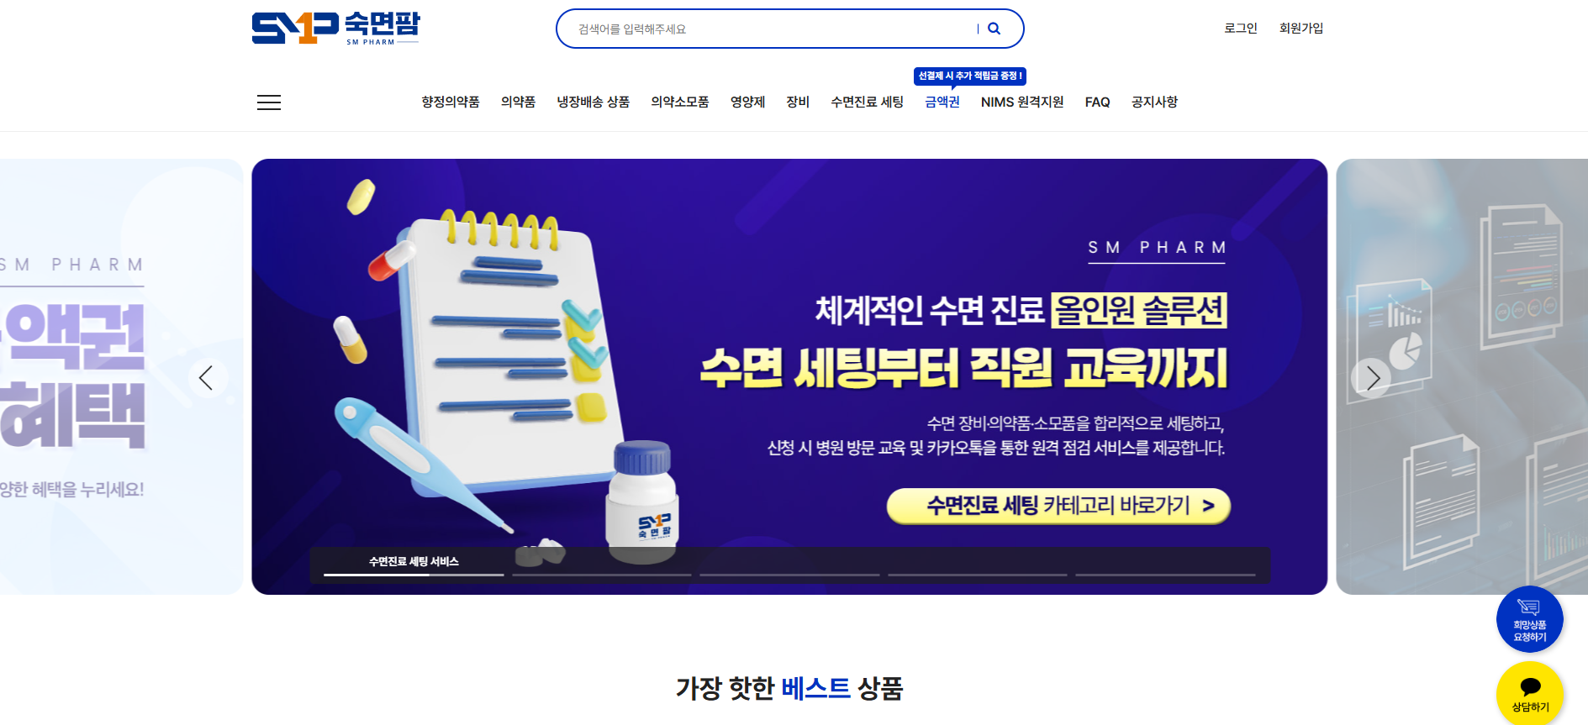
Task: Click the right-side preview banner image
Action: click(1462, 376)
